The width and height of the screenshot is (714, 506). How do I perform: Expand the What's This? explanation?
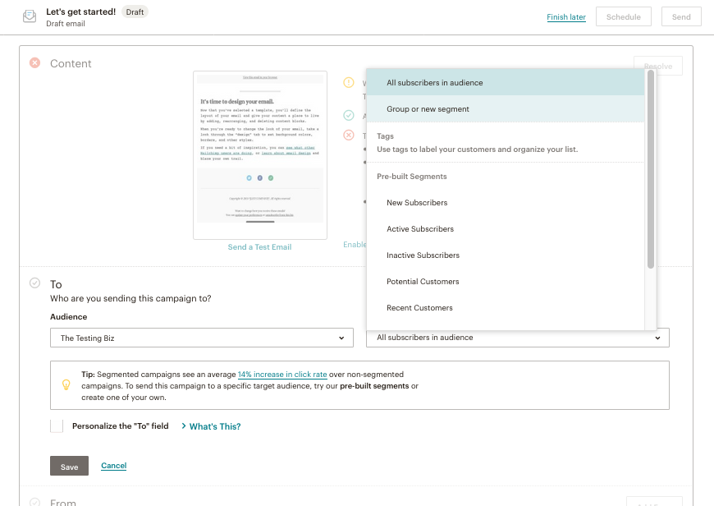coord(211,426)
